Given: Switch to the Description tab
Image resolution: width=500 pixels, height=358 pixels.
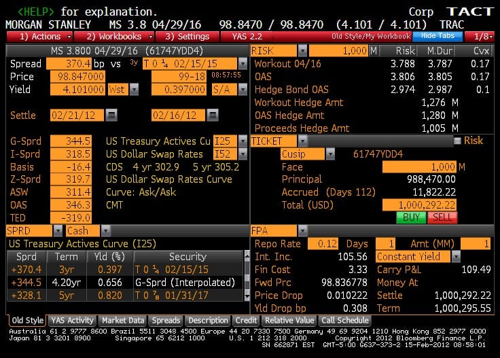Looking at the screenshot, I should click(x=208, y=321).
